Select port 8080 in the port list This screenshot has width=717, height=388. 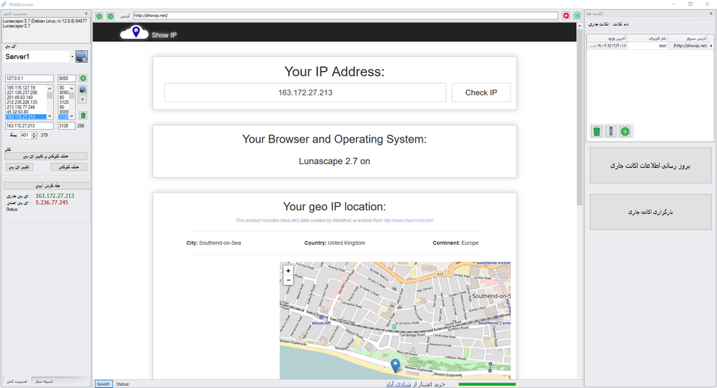pyautogui.click(x=63, y=93)
